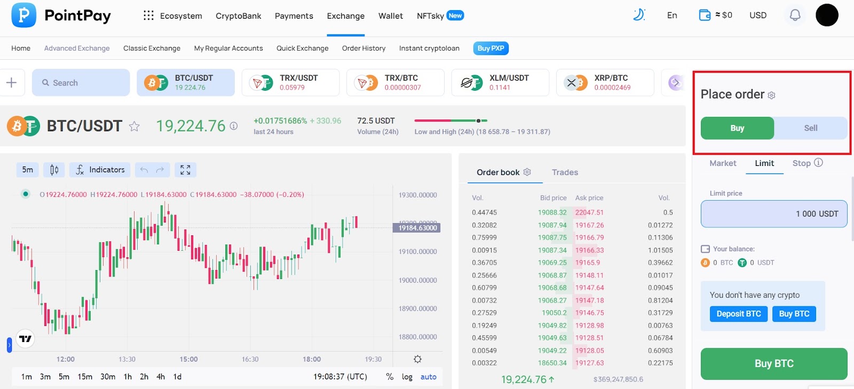The height and width of the screenshot is (389, 854).
Task: Open the USD currency selector
Action: [758, 15]
